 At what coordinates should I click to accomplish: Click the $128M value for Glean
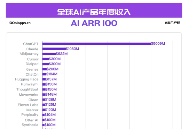pos(50,100)
